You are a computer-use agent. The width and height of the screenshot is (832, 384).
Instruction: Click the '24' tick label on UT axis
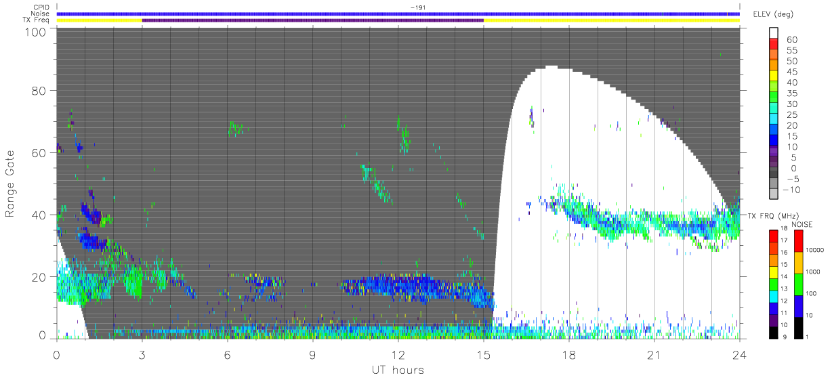click(740, 354)
